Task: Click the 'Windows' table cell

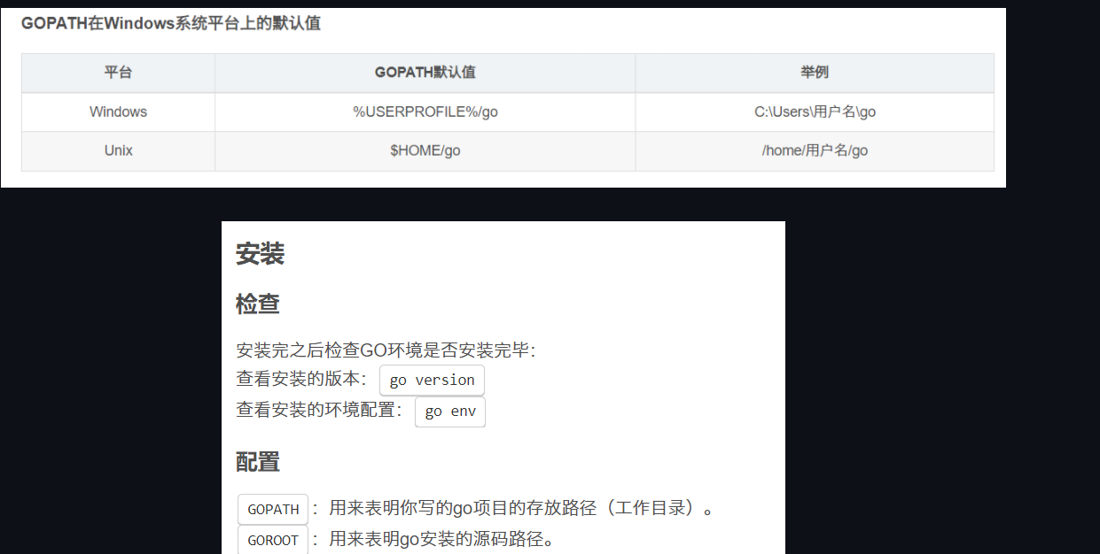Action: pyautogui.click(x=118, y=112)
